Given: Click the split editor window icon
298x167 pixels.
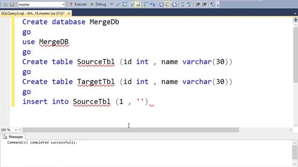Looking at the screenshot, I should 296,19.
